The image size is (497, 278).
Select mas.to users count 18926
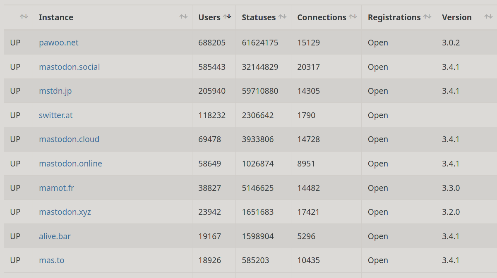[210, 260]
